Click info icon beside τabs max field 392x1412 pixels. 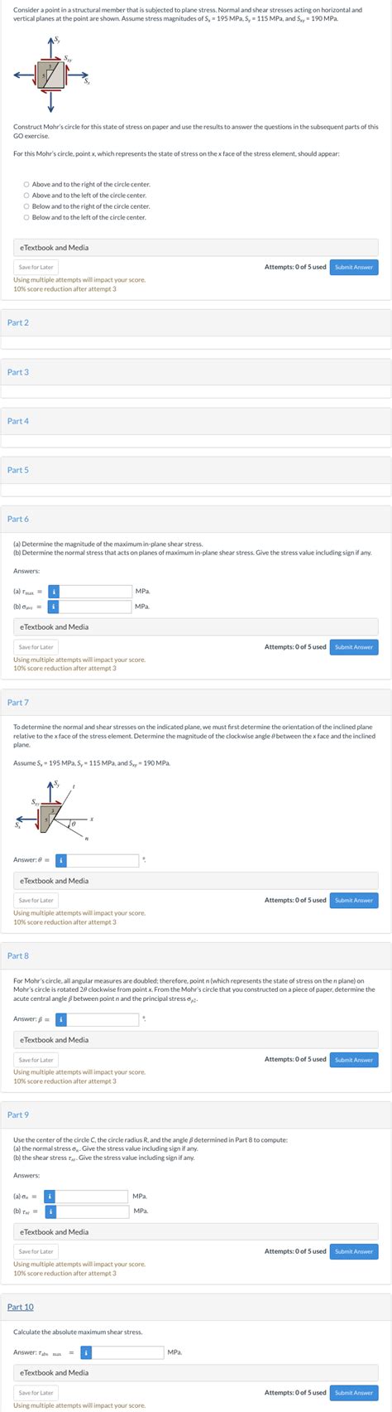click(86, 1352)
